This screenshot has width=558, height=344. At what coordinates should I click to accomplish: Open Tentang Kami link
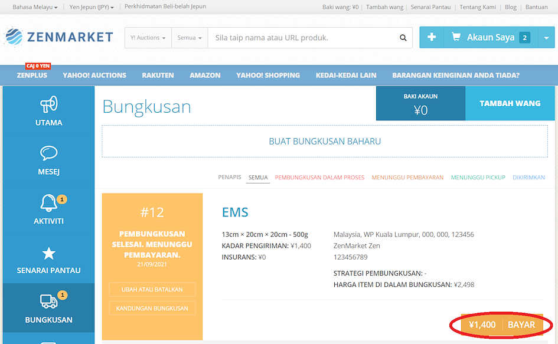click(x=478, y=7)
